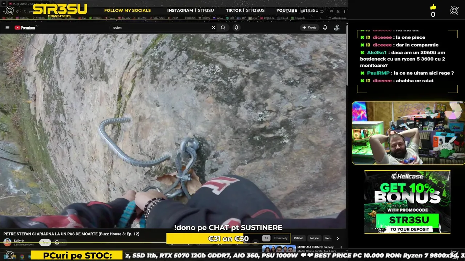Go to YouTube Premium home logo
The width and height of the screenshot is (465, 261).
pos(25,28)
